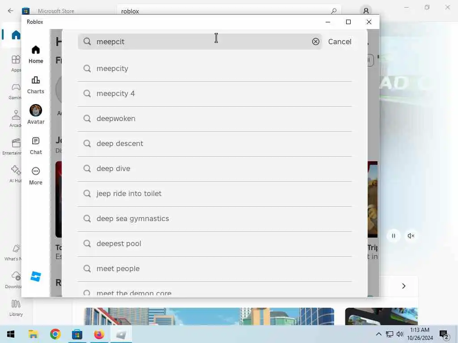Open File Explorer from taskbar

coord(33,334)
